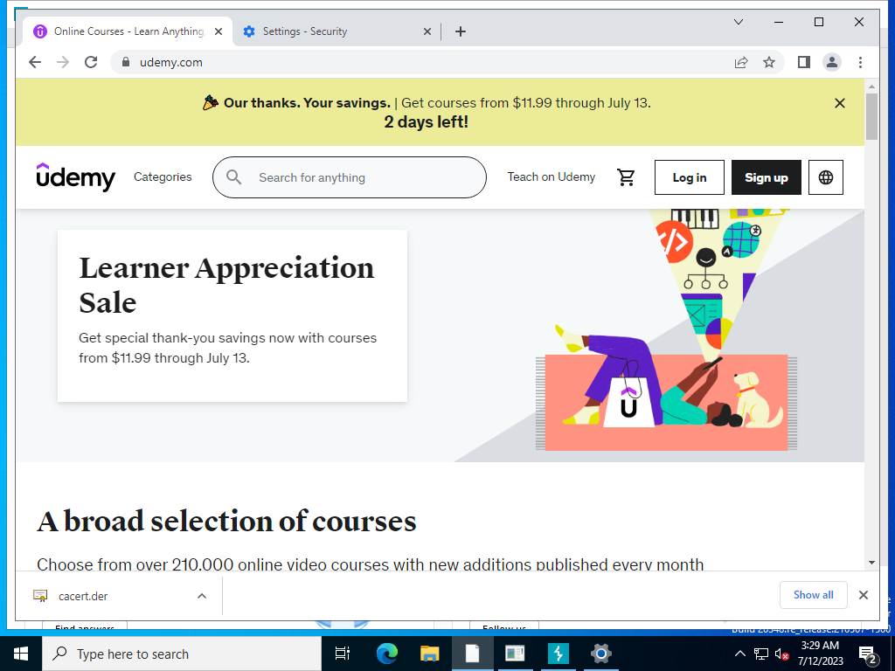Screen dimensions: 895x671
Task: Open the tab search chevron in title bar
Action: [738, 22]
